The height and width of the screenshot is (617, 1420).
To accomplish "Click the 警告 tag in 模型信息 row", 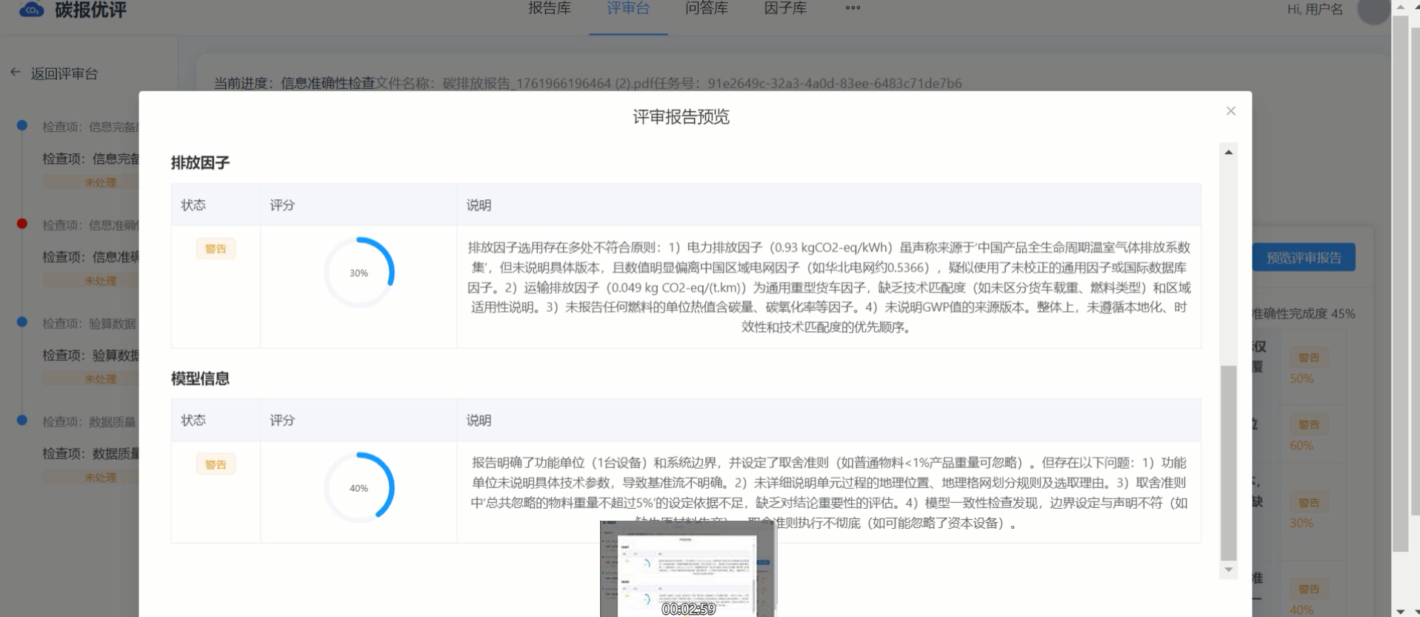I will pyautogui.click(x=216, y=464).
